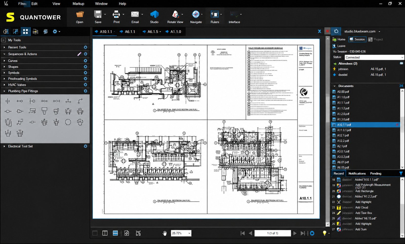405x244 pixels.
Task: Click the Project button
Action: (x=376, y=39)
